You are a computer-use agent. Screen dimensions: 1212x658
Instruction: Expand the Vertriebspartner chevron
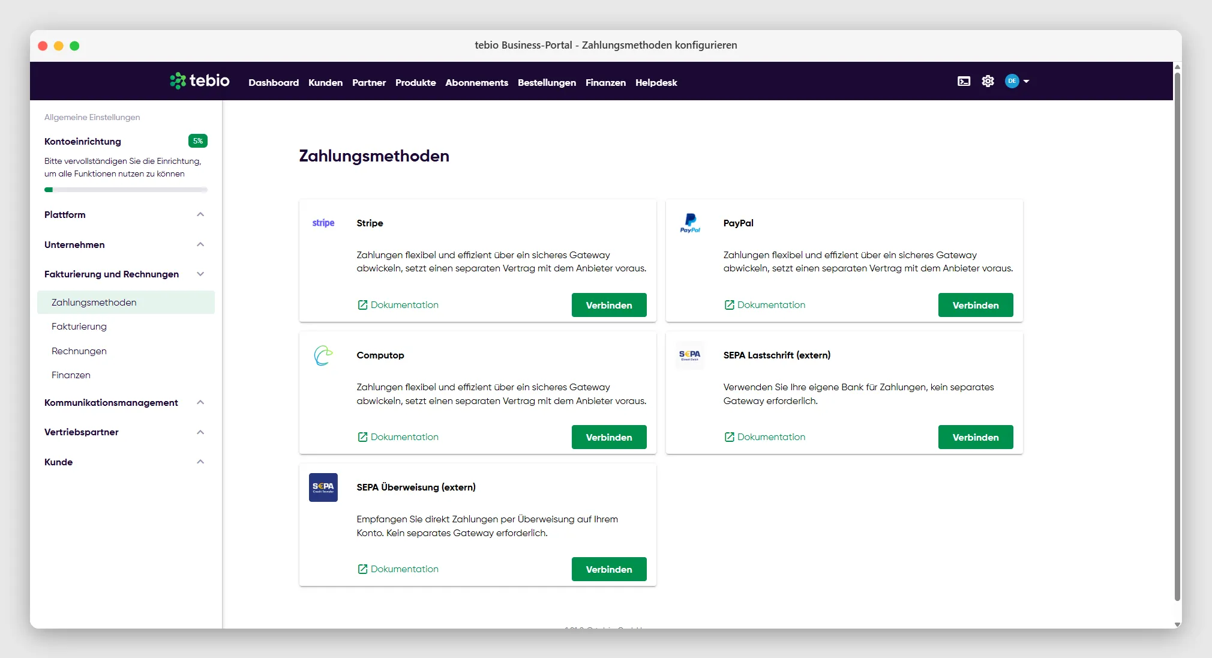(200, 432)
